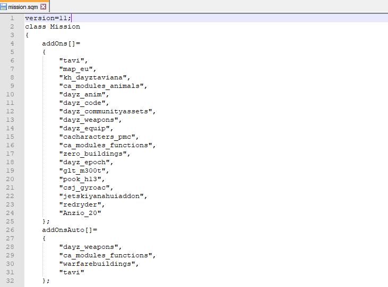The width and height of the screenshot is (388, 287).
Task: Click the "csj_gyroac", entry
Action: coord(86,187)
